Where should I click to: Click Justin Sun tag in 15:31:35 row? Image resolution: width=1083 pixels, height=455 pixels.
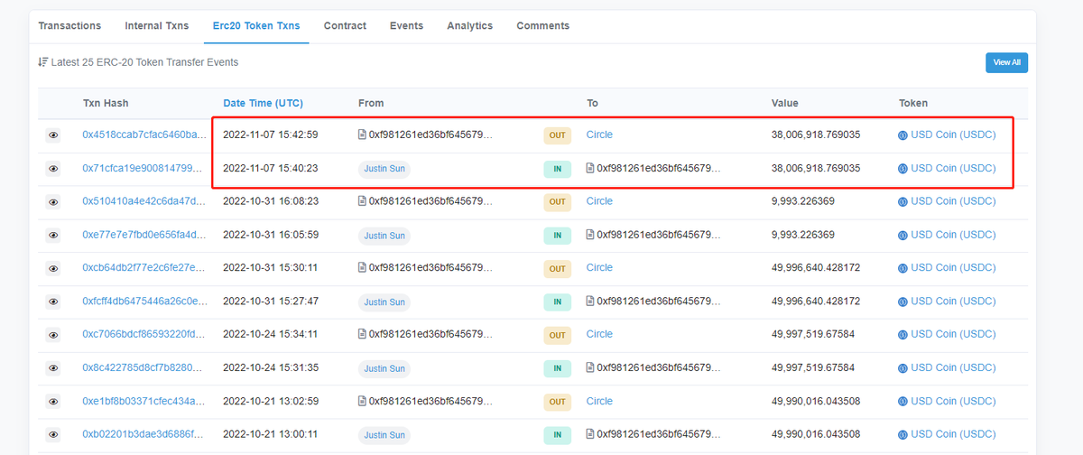384,368
